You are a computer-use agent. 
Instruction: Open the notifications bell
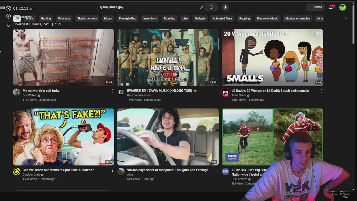click(x=331, y=7)
